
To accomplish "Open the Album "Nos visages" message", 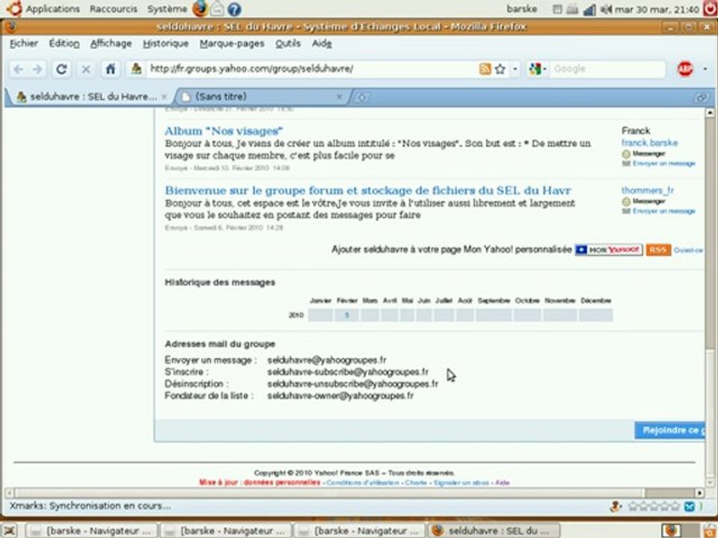I will pyautogui.click(x=224, y=131).
